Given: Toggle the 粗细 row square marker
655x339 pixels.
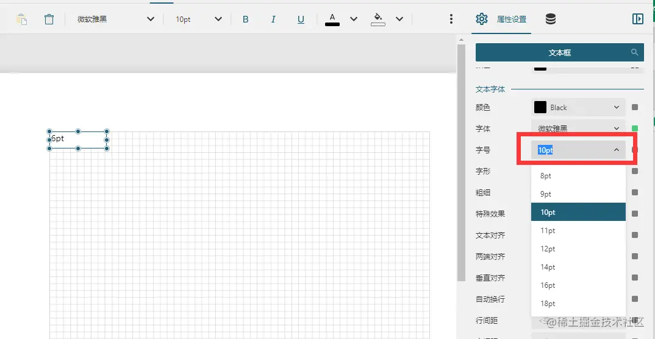Looking at the screenshot, I should (x=635, y=192).
